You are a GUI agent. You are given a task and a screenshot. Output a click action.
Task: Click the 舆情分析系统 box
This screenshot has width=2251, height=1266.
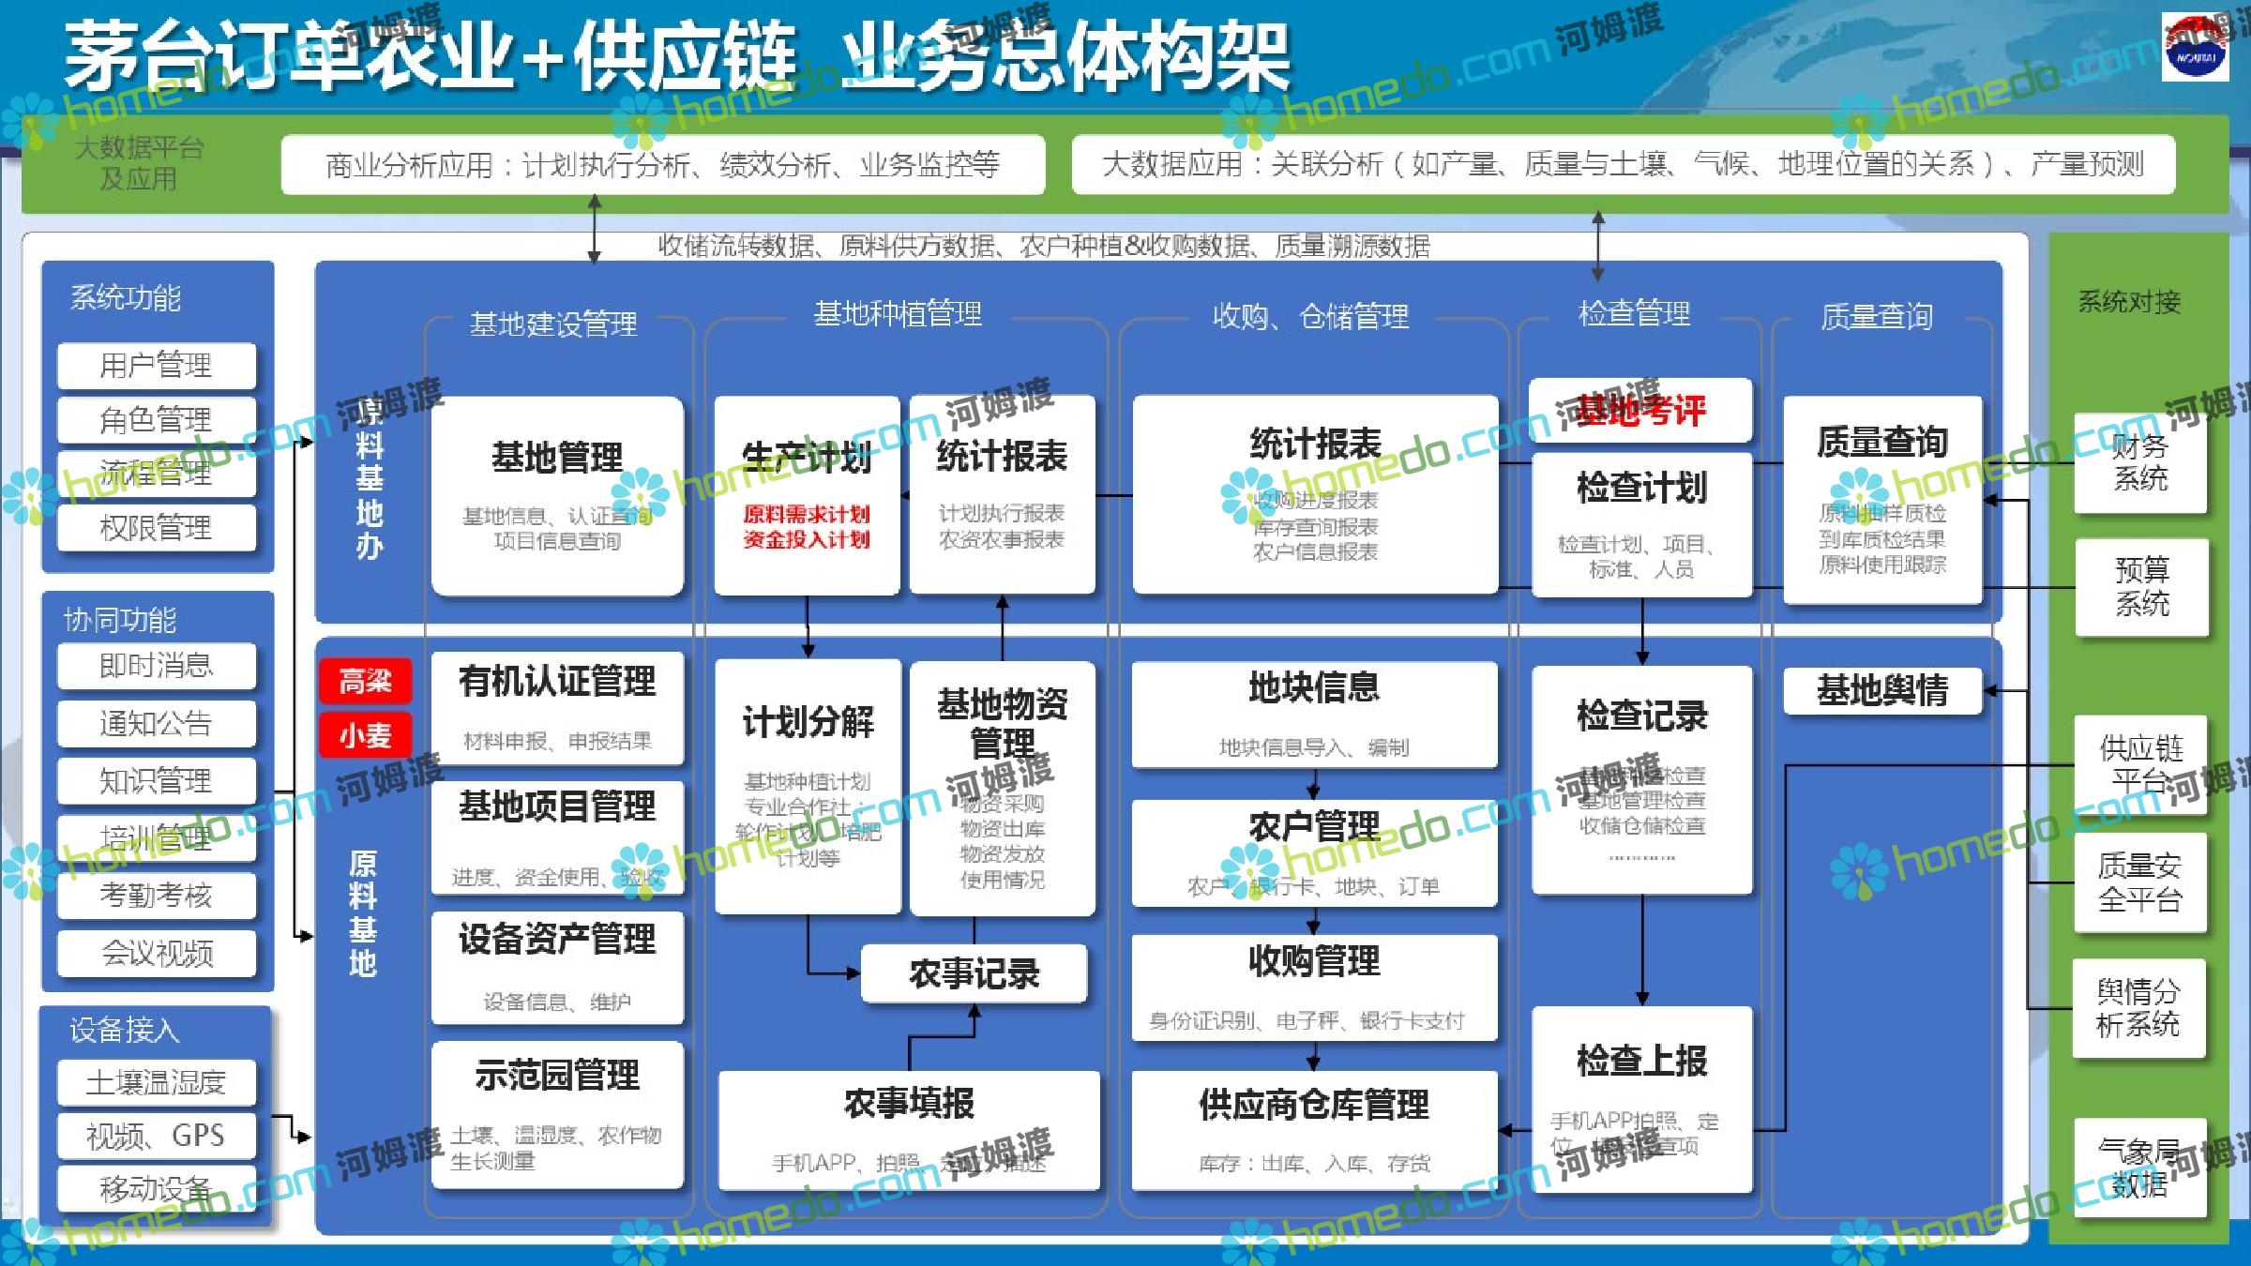[x=2138, y=1008]
